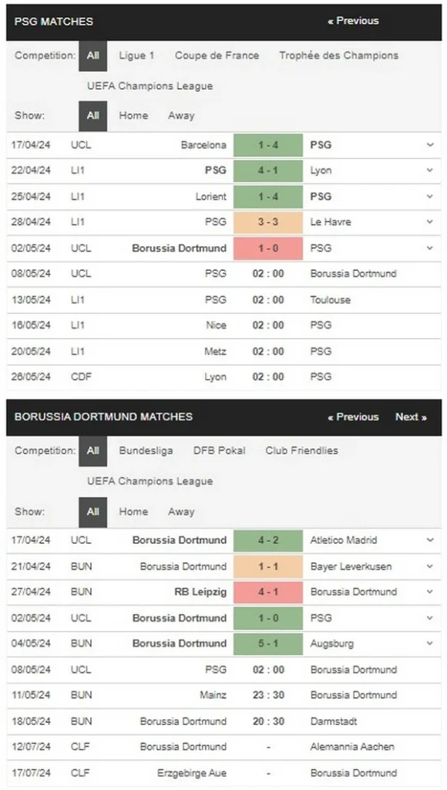This screenshot has height=790, width=447.
Task: Expand the Barcelona vs PSG match row chevron
Action: 430,144
